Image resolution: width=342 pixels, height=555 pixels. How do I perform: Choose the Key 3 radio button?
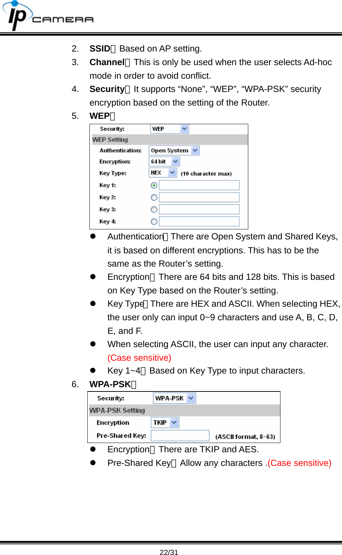click(154, 210)
